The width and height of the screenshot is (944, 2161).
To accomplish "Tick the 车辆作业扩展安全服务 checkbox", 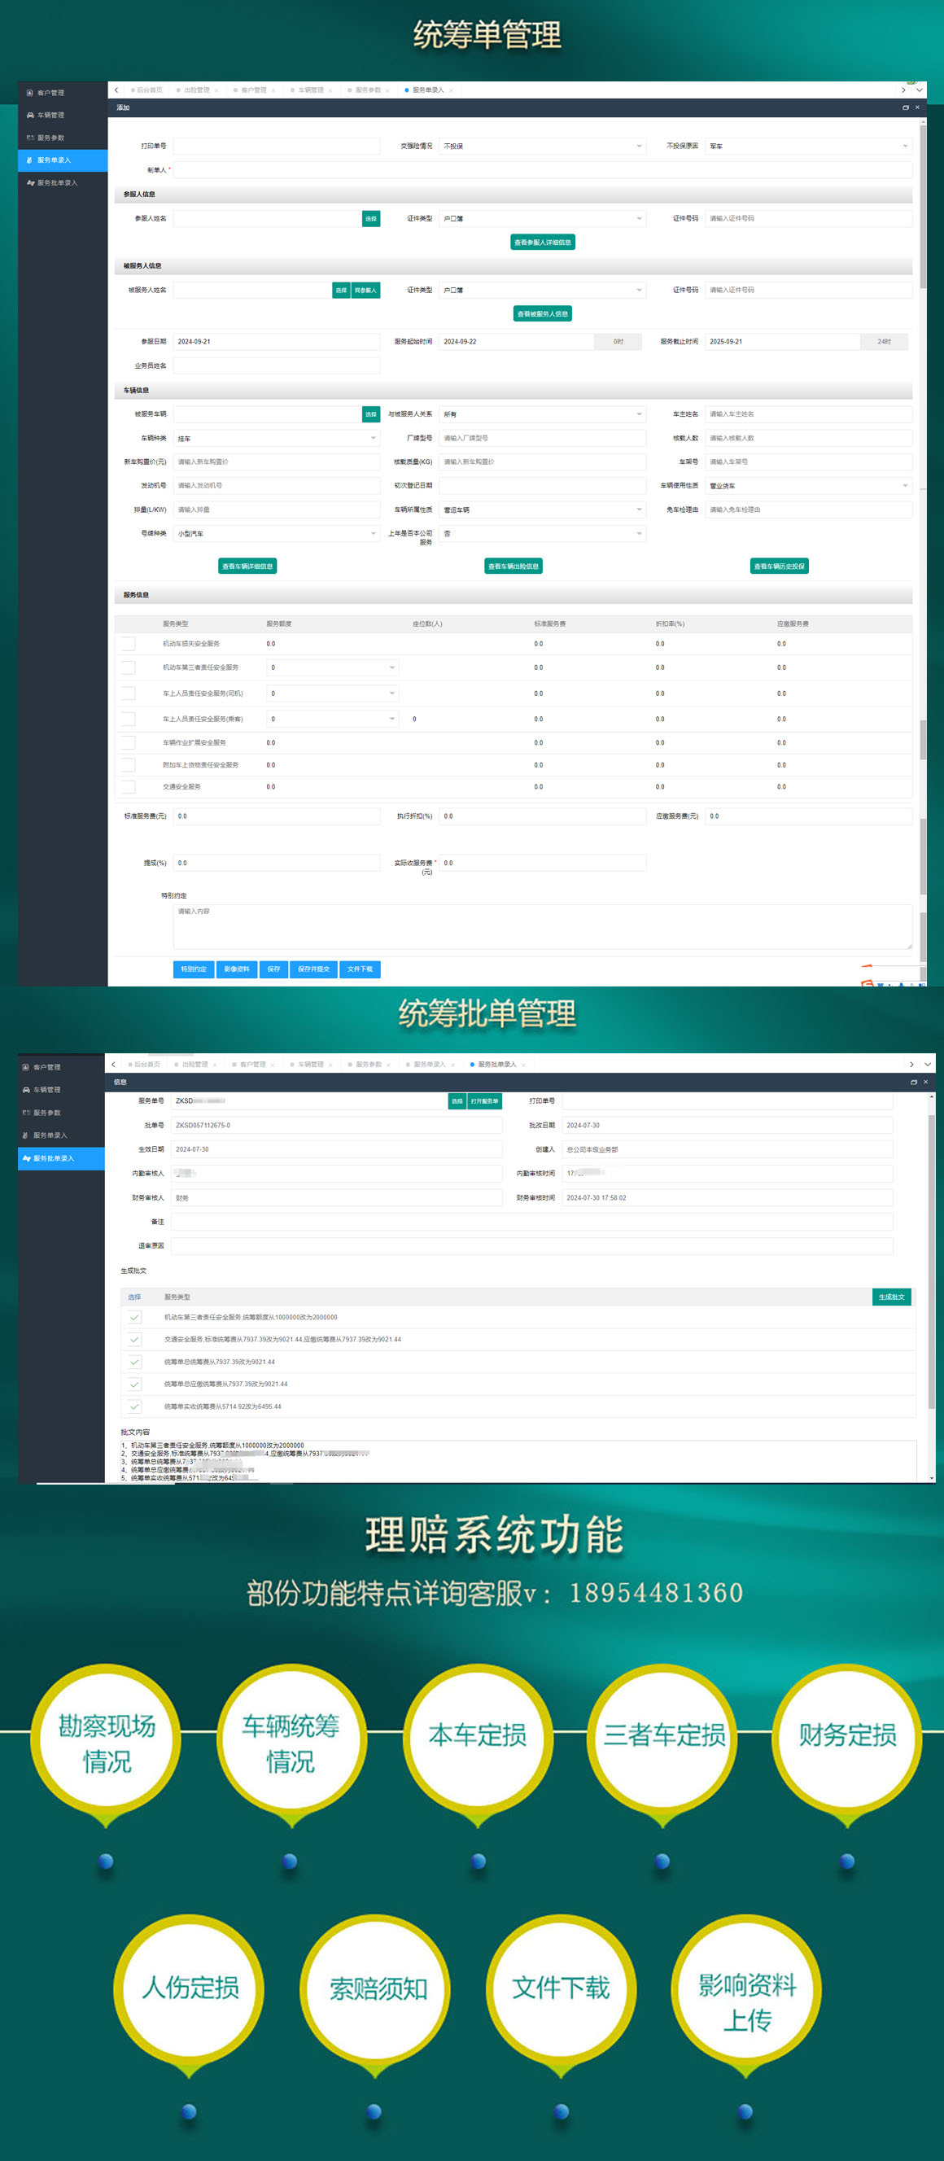I will tap(129, 742).
